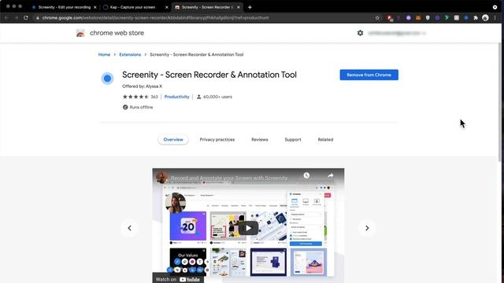Viewport: 504px width, 283px height.
Task: Click the Runs offline label
Action: coord(141,107)
